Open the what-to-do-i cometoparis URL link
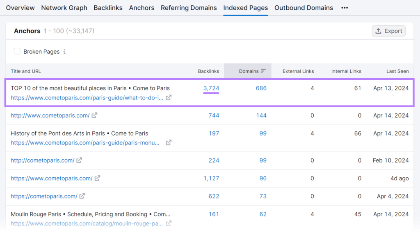The width and height of the screenshot is (420, 233). click(x=87, y=97)
